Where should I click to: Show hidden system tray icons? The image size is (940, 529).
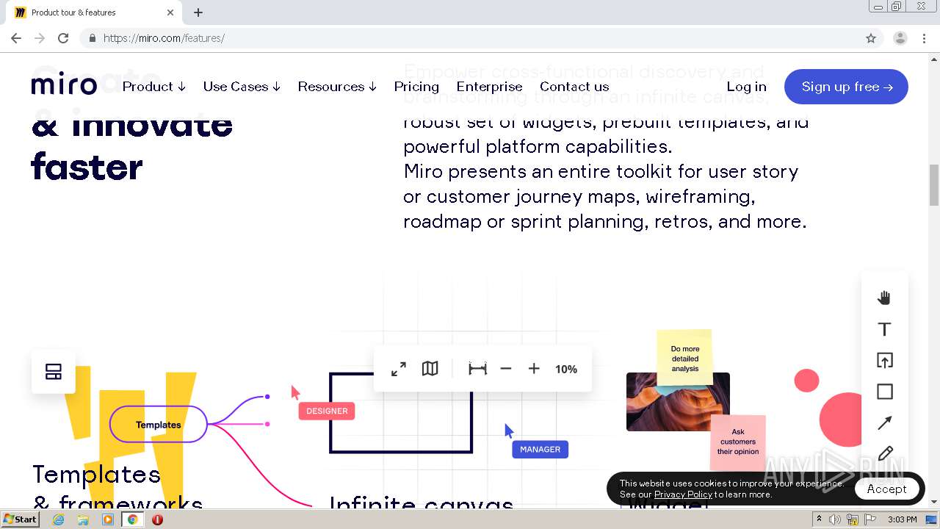point(819,519)
